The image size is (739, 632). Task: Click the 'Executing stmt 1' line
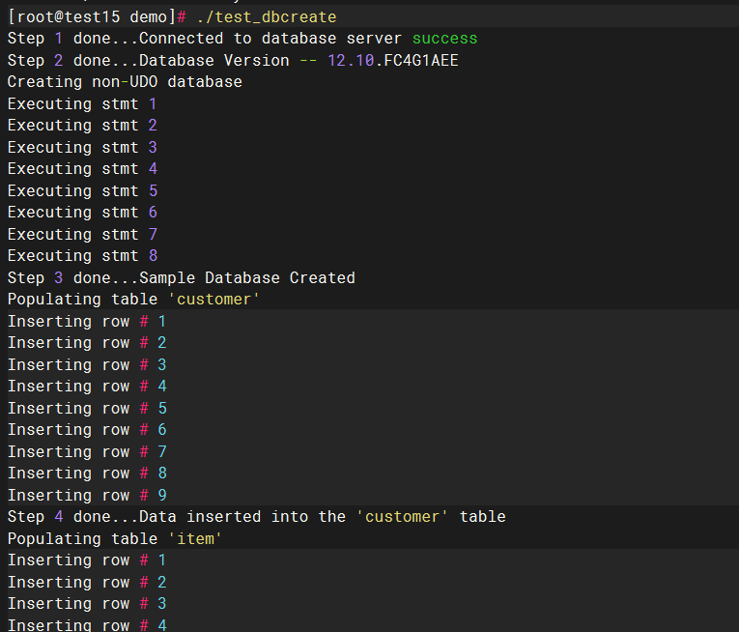point(82,103)
